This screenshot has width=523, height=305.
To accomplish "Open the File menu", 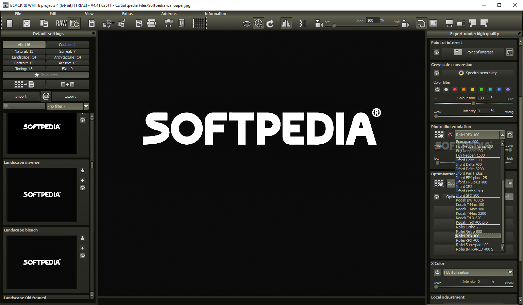I will coord(18,14).
